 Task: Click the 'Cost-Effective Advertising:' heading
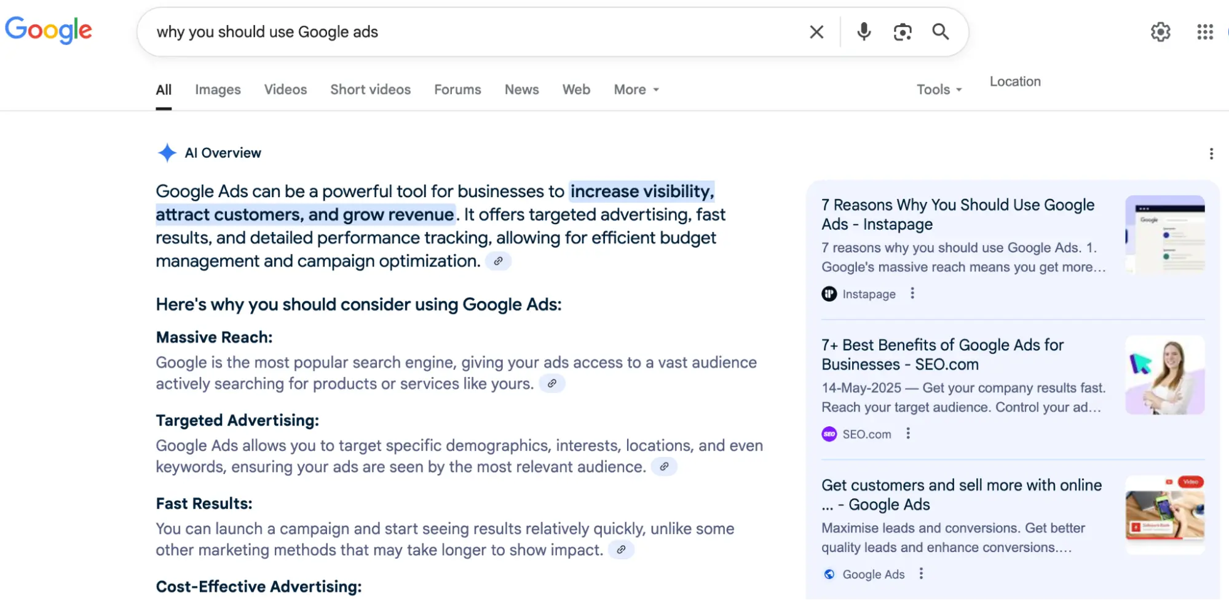coord(259,586)
